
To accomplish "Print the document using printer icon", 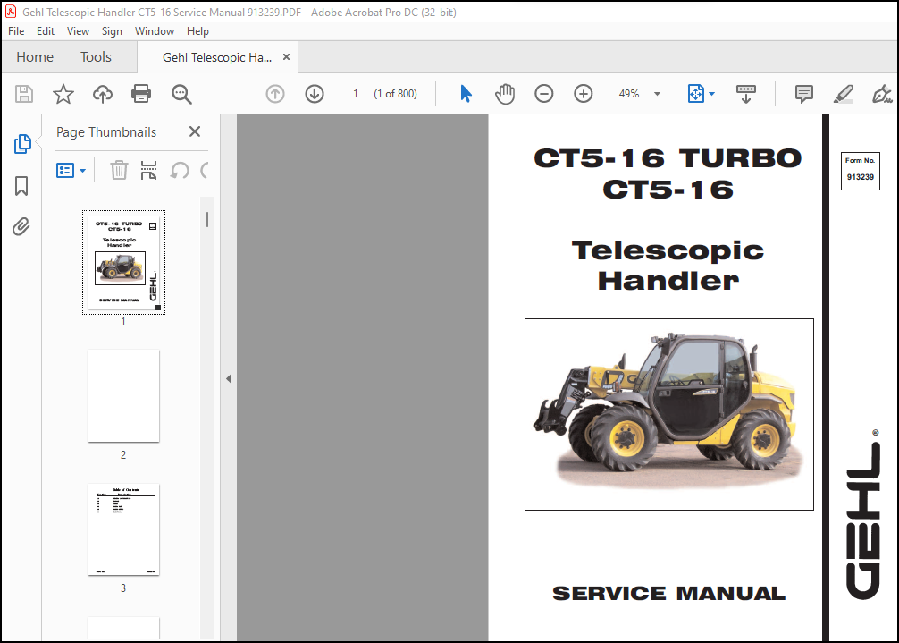I will [x=141, y=94].
